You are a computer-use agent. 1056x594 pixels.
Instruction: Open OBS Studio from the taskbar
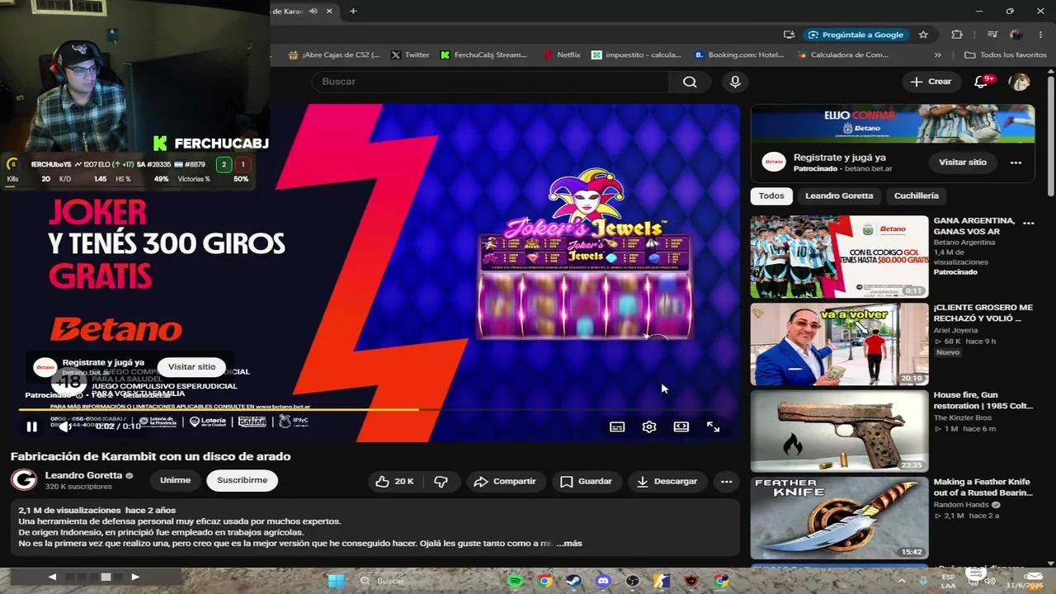point(632,581)
